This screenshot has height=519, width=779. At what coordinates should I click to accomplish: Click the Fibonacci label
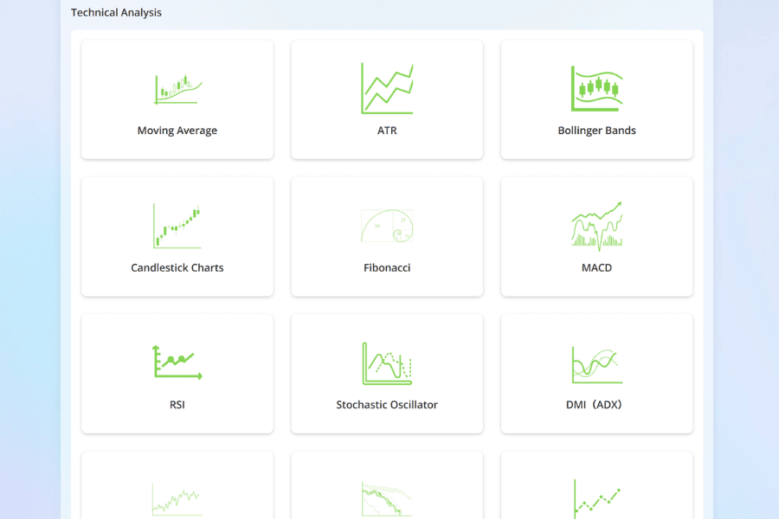click(x=387, y=267)
